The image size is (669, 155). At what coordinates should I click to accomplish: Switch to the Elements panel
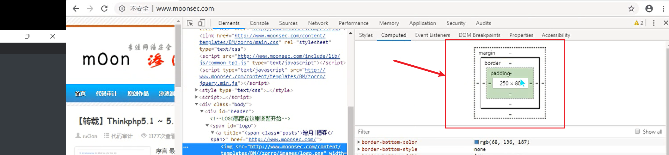click(229, 23)
